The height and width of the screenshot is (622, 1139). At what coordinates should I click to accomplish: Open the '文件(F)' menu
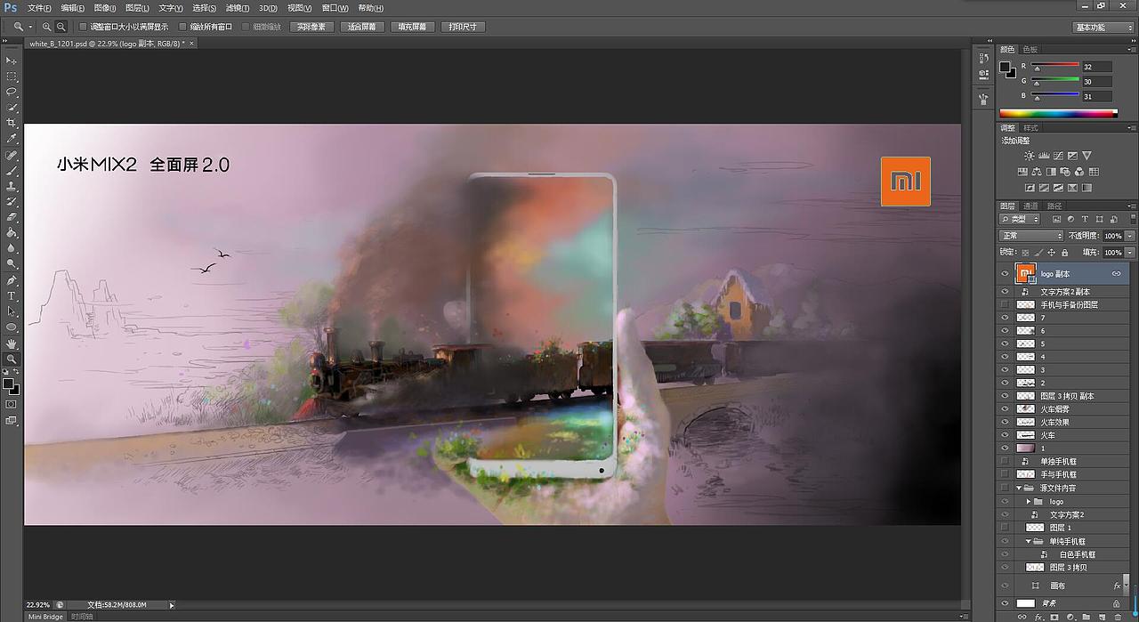click(40, 8)
